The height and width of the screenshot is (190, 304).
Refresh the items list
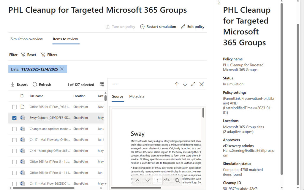point(42,84)
